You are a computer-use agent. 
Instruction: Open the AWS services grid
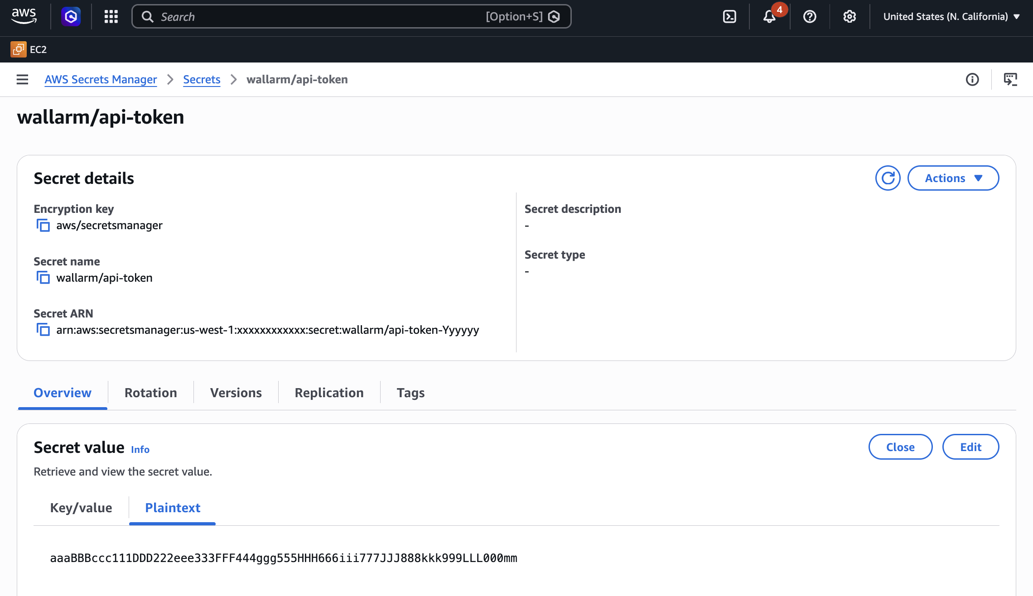(x=111, y=16)
